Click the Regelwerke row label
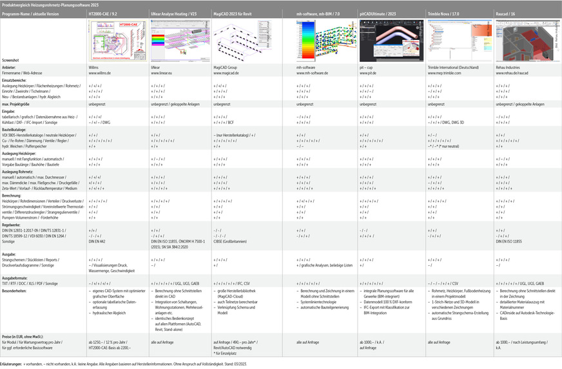Viewport: 562px width, 369px height. pos(14,224)
